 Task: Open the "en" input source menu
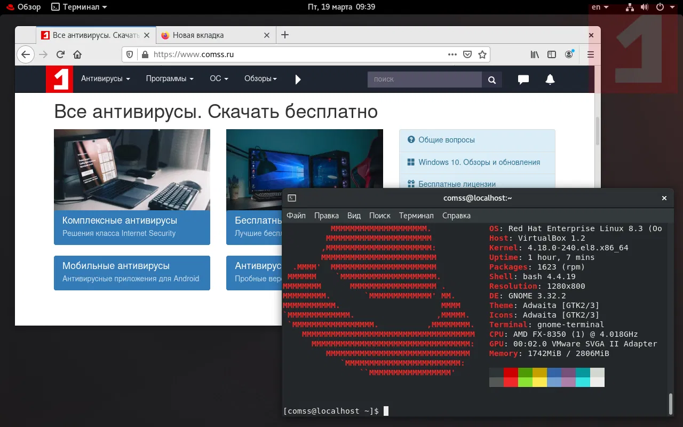coord(600,7)
